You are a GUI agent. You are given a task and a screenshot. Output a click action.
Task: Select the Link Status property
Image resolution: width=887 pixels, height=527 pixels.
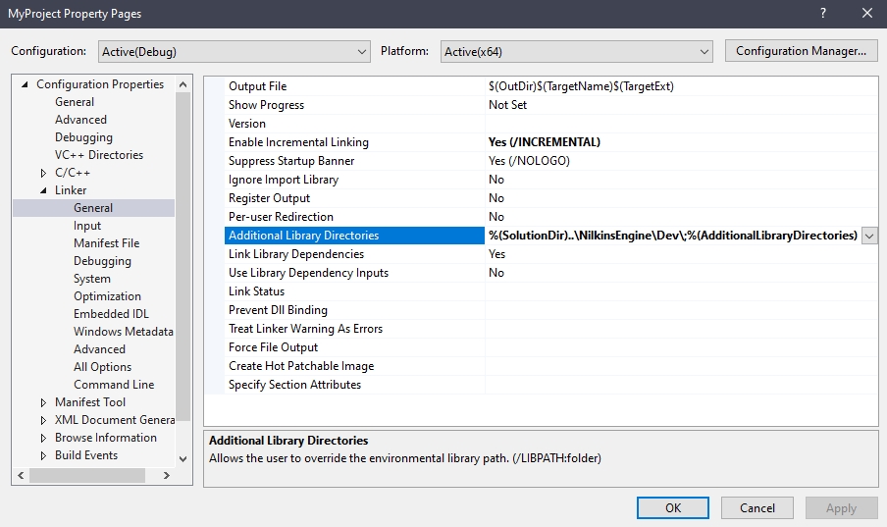(551, 292)
